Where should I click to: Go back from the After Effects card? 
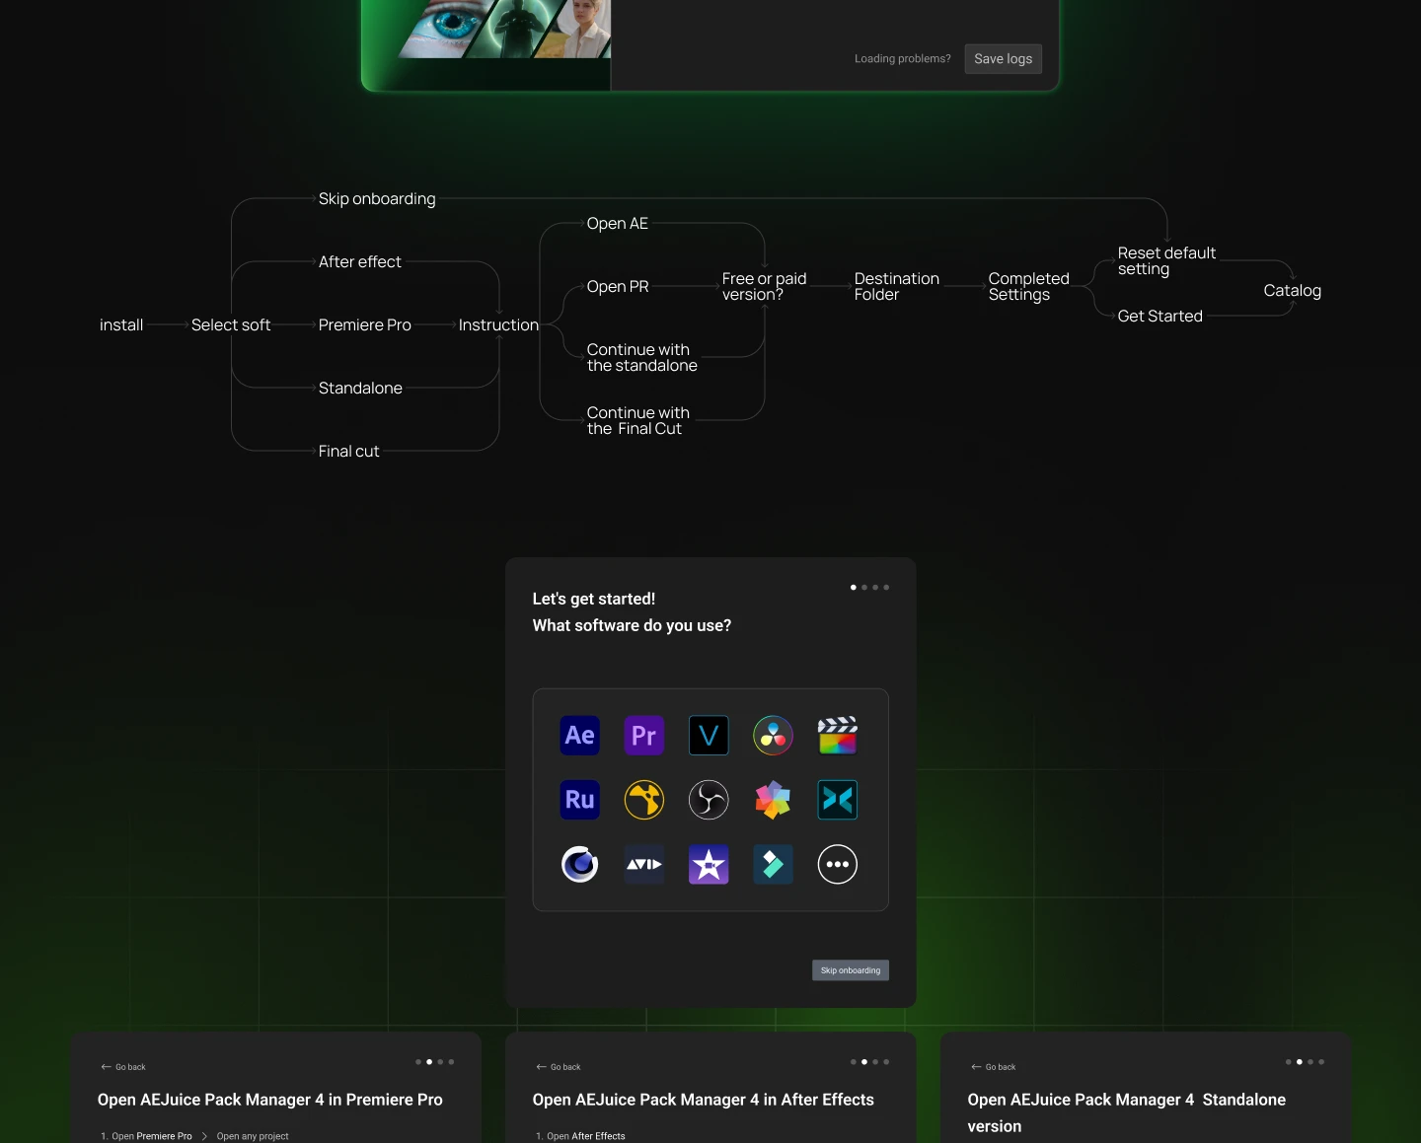tap(559, 1067)
